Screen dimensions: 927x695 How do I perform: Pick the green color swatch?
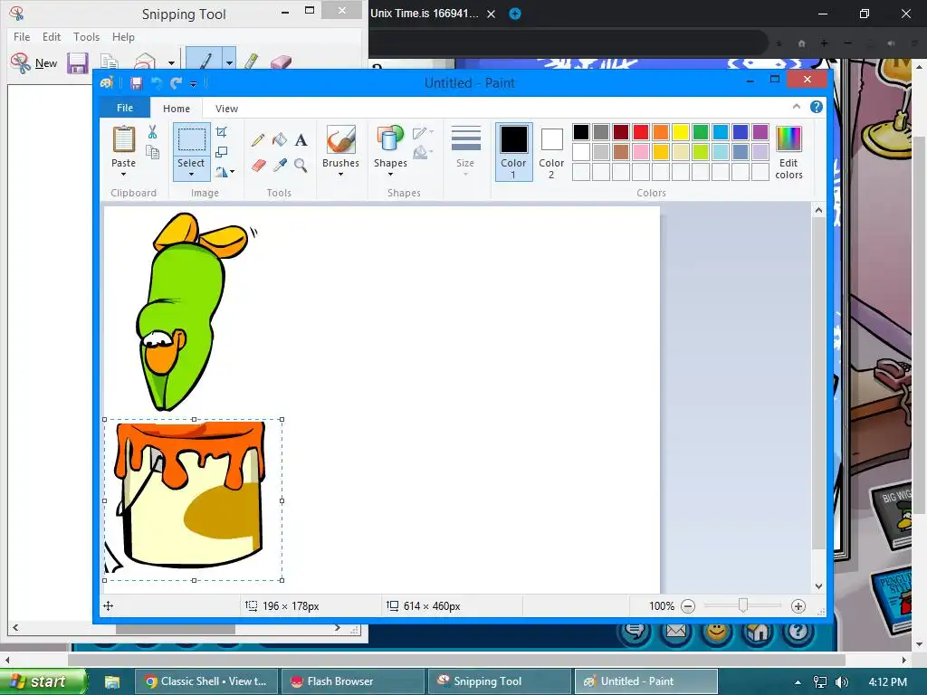[x=701, y=132]
